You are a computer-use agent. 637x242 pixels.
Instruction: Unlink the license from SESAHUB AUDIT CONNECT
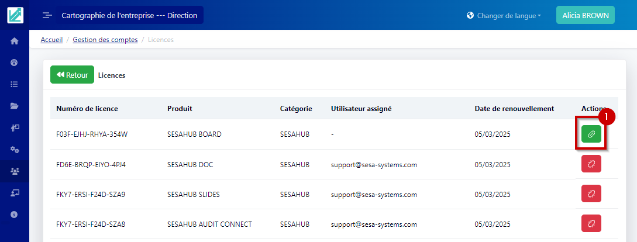(591, 224)
